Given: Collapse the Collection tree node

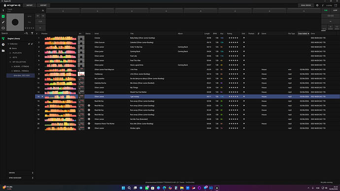Looking at the screenshot, I should (8, 44).
